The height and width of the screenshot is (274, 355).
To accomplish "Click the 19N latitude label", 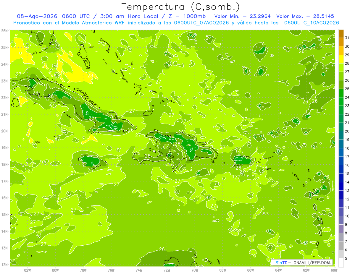I will coord(4,147).
